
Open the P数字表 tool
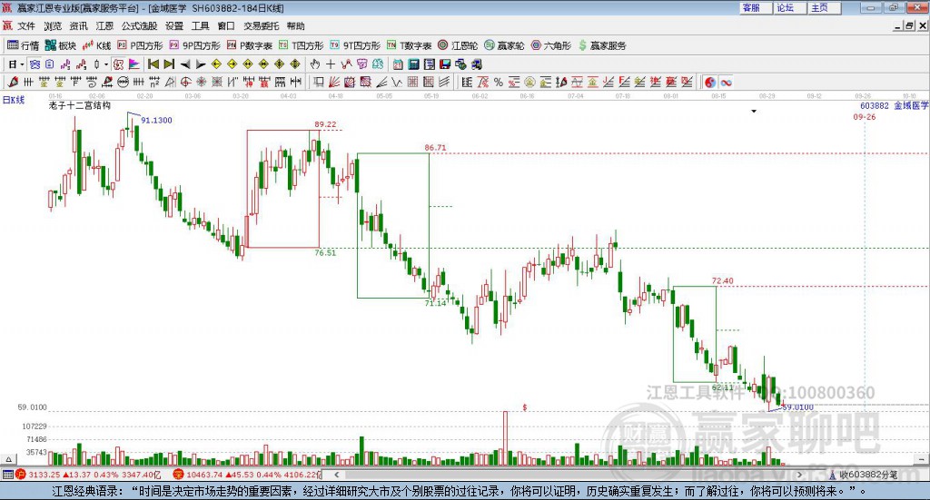pos(249,45)
